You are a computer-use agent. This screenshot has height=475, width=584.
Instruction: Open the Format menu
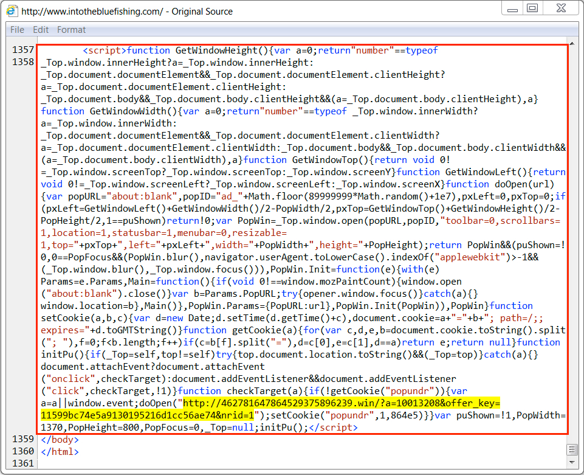point(71,30)
